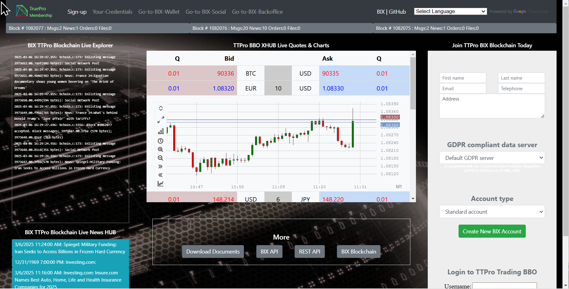
Task: Expand the Default GDPR server dropdown
Action: (492, 158)
